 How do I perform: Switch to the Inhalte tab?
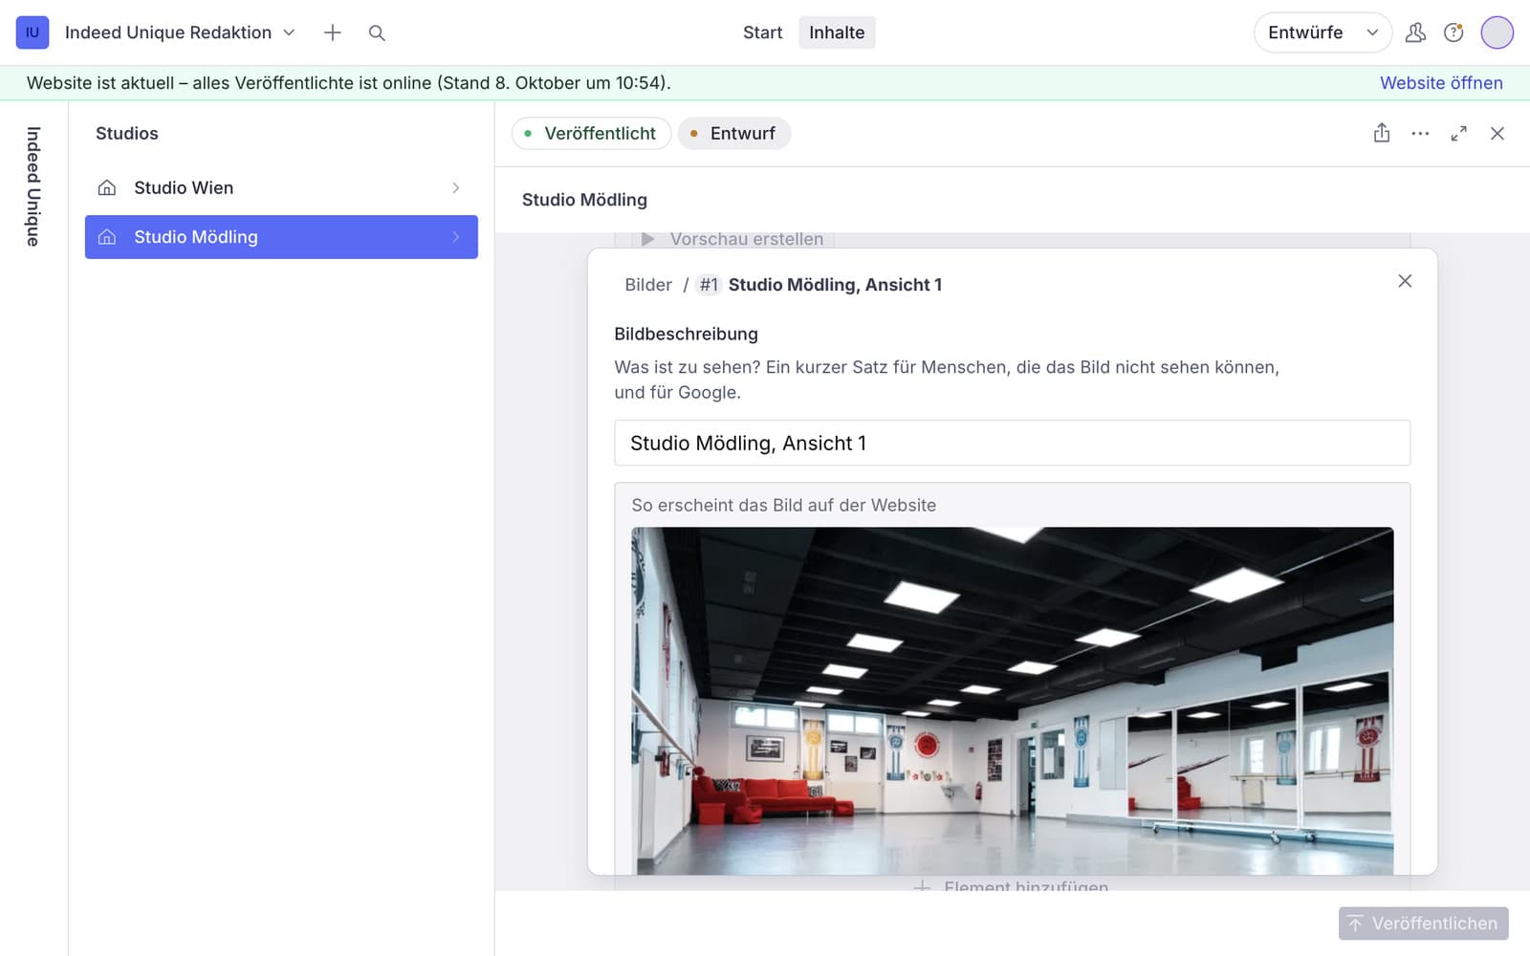pyautogui.click(x=837, y=33)
